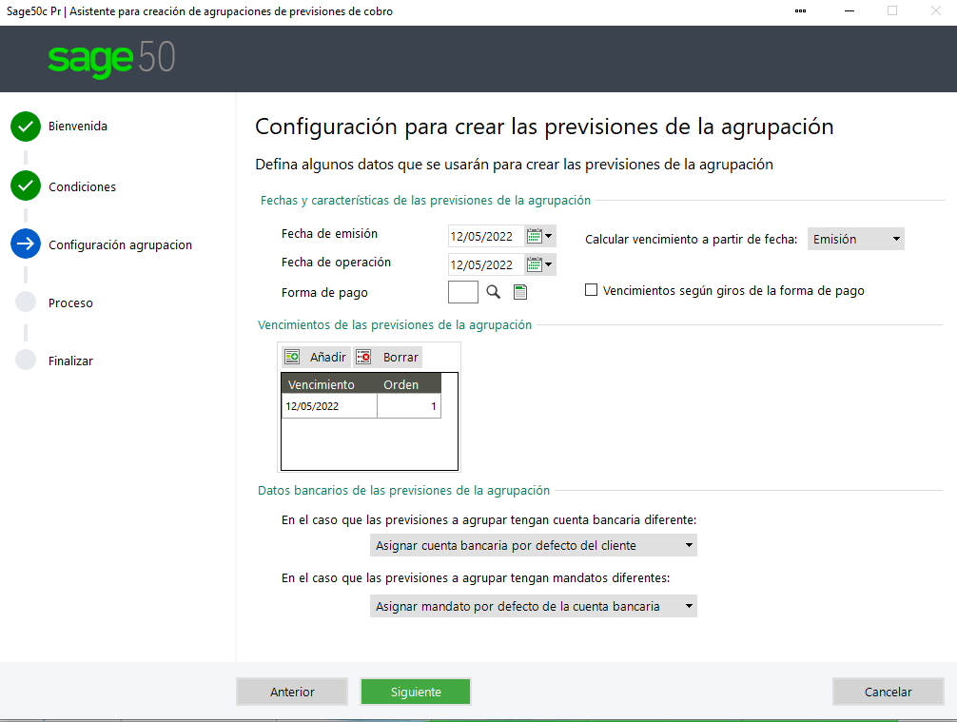The width and height of the screenshot is (957, 722).
Task: Click the Fecha de operación date field
Action: pos(486,264)
